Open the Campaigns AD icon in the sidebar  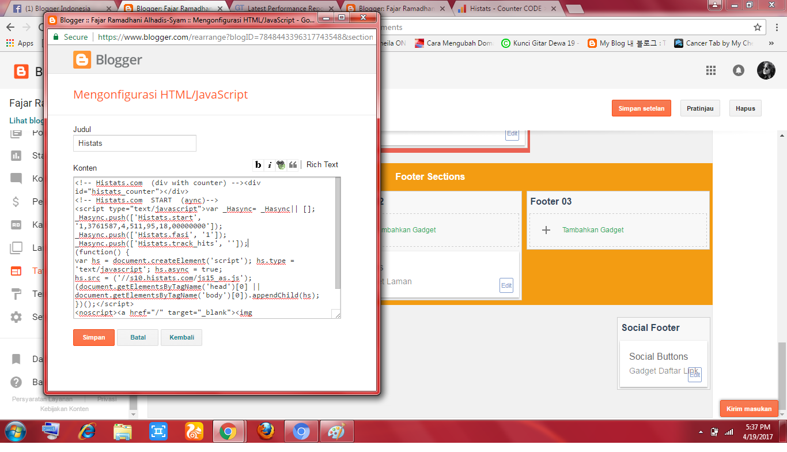(x=16, y=225)
